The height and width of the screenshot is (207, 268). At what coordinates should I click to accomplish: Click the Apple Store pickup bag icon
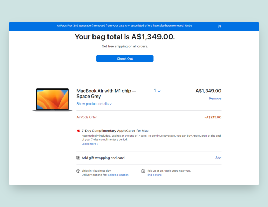pos(143,171)
